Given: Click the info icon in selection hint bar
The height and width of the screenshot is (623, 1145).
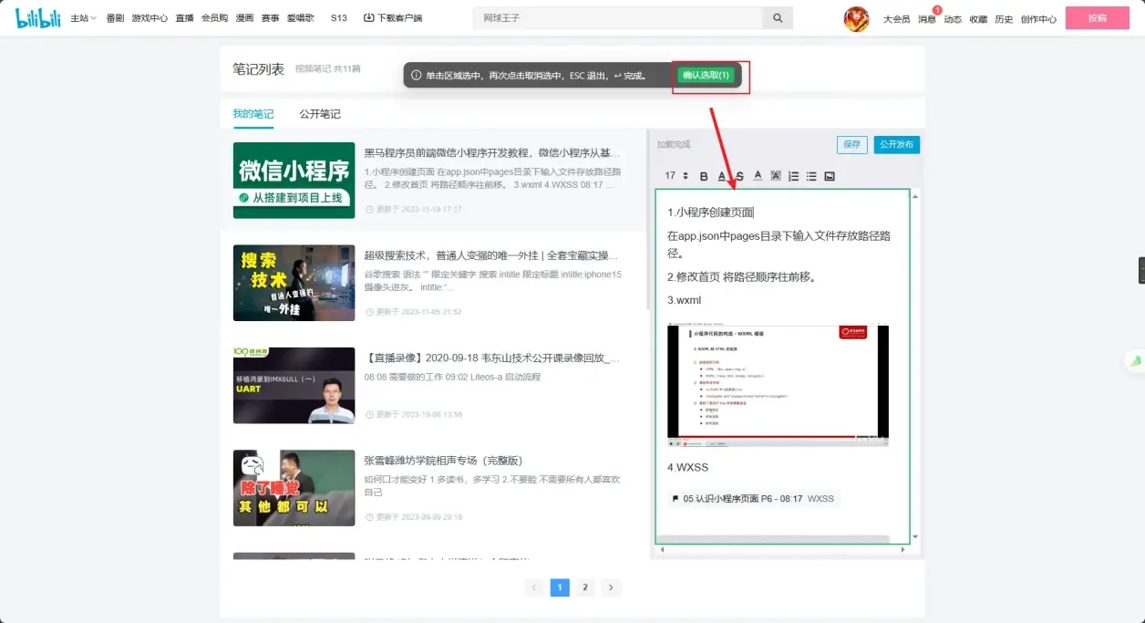Looking at the screenshot, I should coord(416,76).
